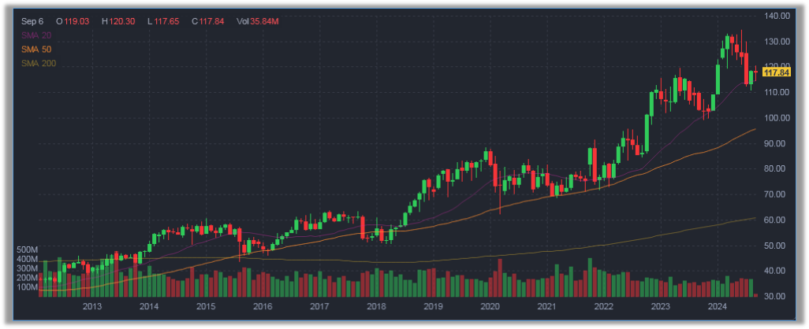The width and height of the screenshot is (809, 329).
Task: Click the 2016 year label on time axis
Action: point(263,308)
